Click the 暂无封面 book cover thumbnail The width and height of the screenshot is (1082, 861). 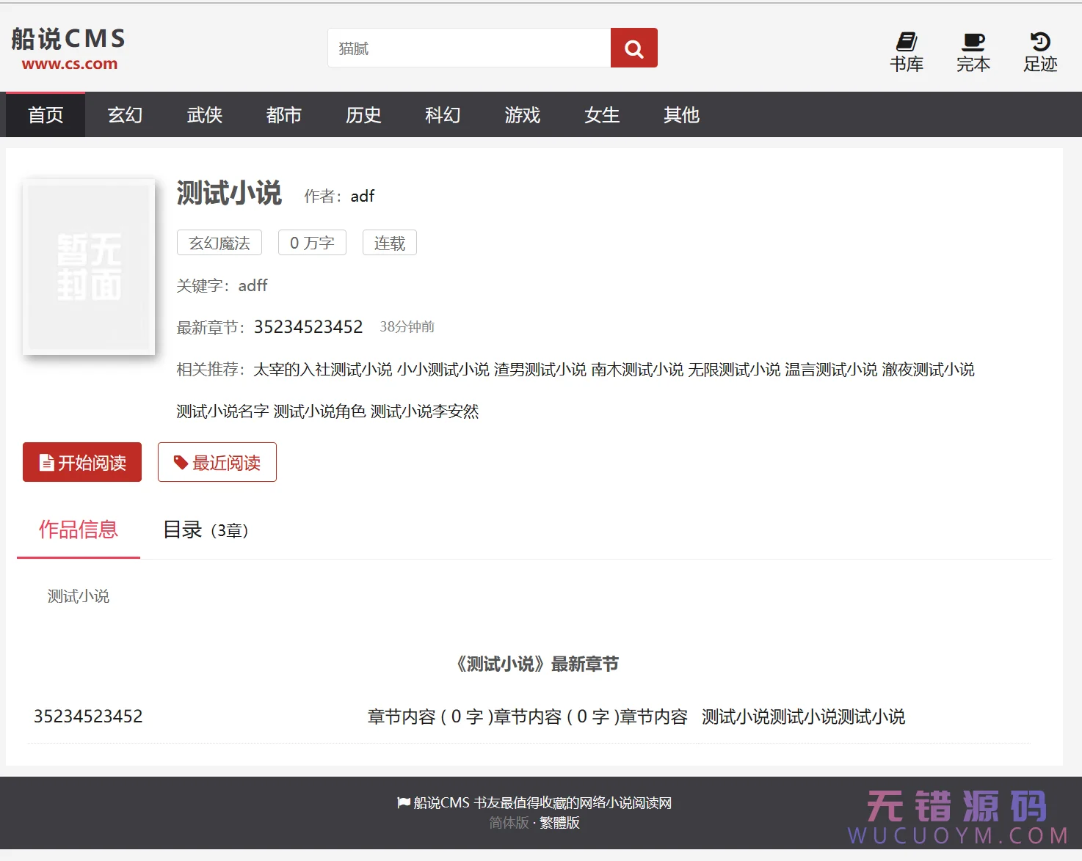click(x=89, y=267)
